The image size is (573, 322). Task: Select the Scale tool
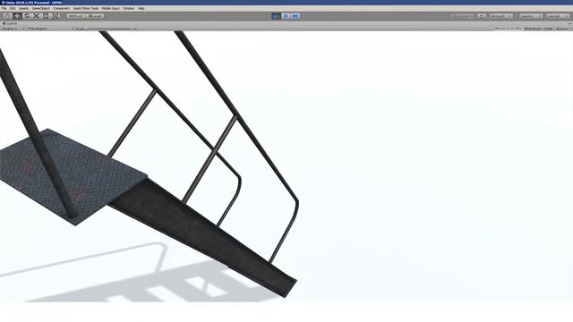pyautogui.click(x=36, y=16)
